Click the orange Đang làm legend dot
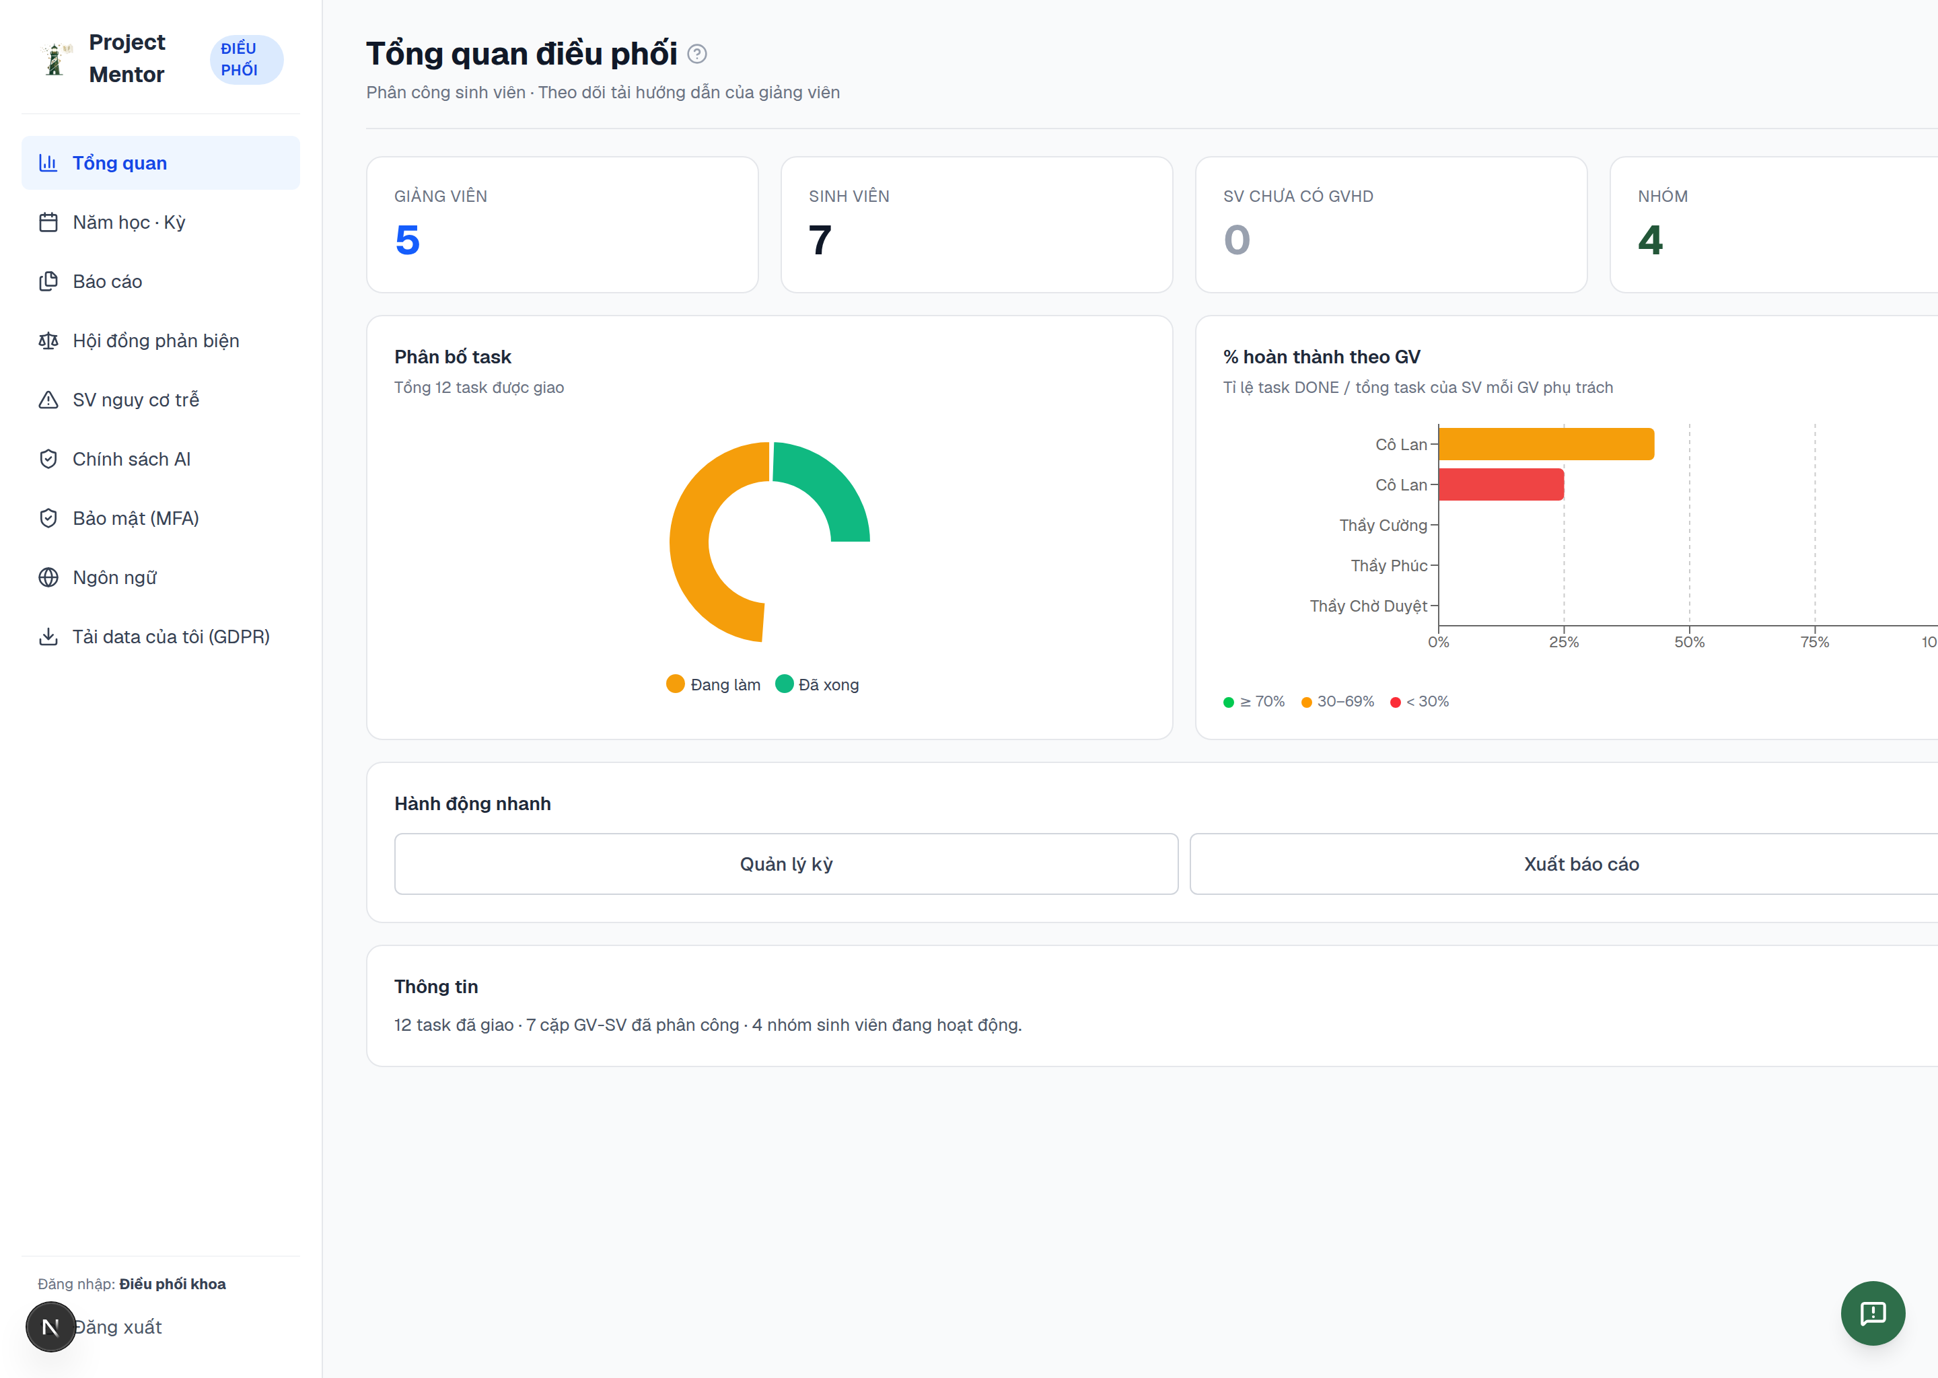Screen dimensions: 1938x1378 tap(676, 684)
